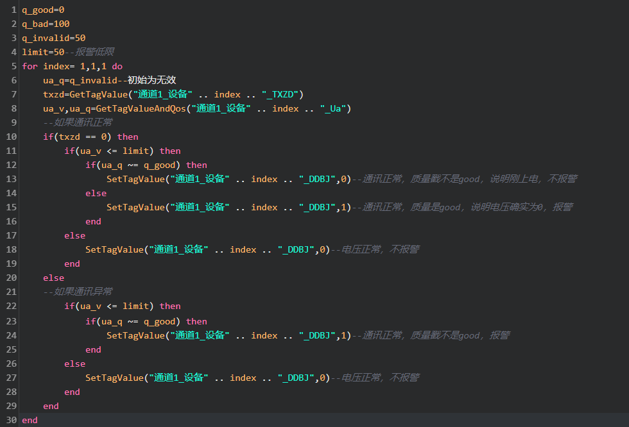Image resolution: width=629 pixels, height=427 pixels.
Task: Click SetTagValue call on line 13
Action: point(228,179)
